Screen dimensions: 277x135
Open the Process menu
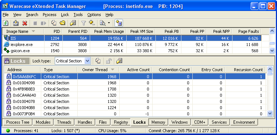50,15
